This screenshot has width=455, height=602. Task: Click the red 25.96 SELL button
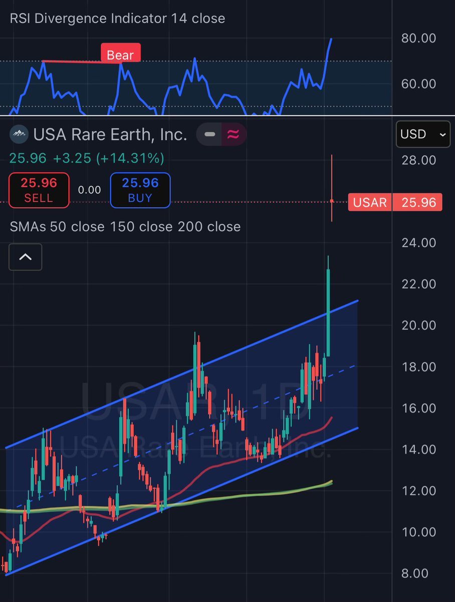click(39, 190)
